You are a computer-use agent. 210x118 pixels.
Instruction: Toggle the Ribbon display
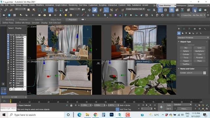tap(172, 10)
